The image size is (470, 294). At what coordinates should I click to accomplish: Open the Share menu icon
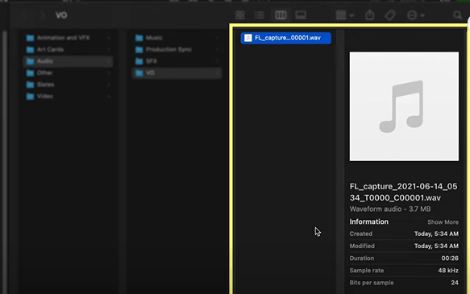pyautogui.click(x=369, y=14)
